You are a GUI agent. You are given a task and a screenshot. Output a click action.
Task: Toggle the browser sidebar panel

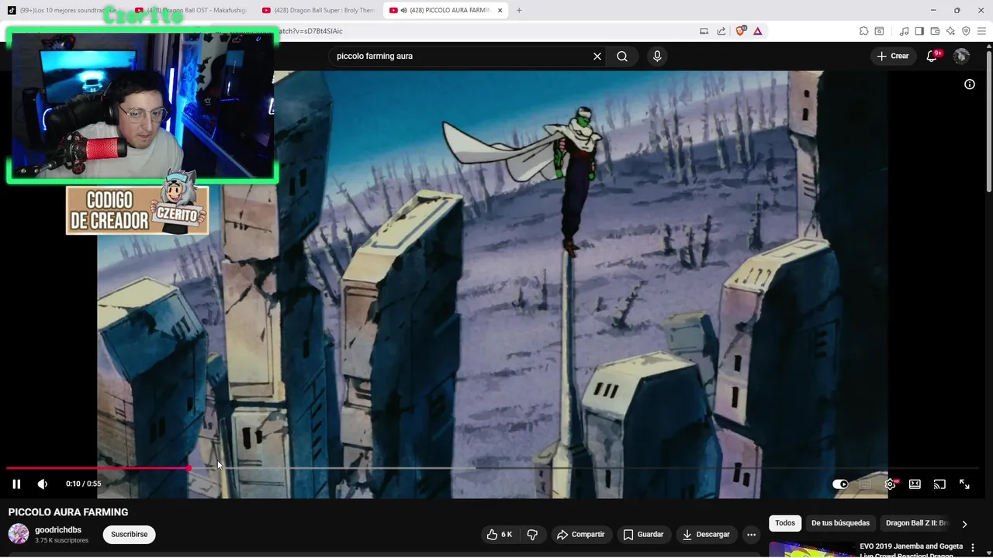919,31
